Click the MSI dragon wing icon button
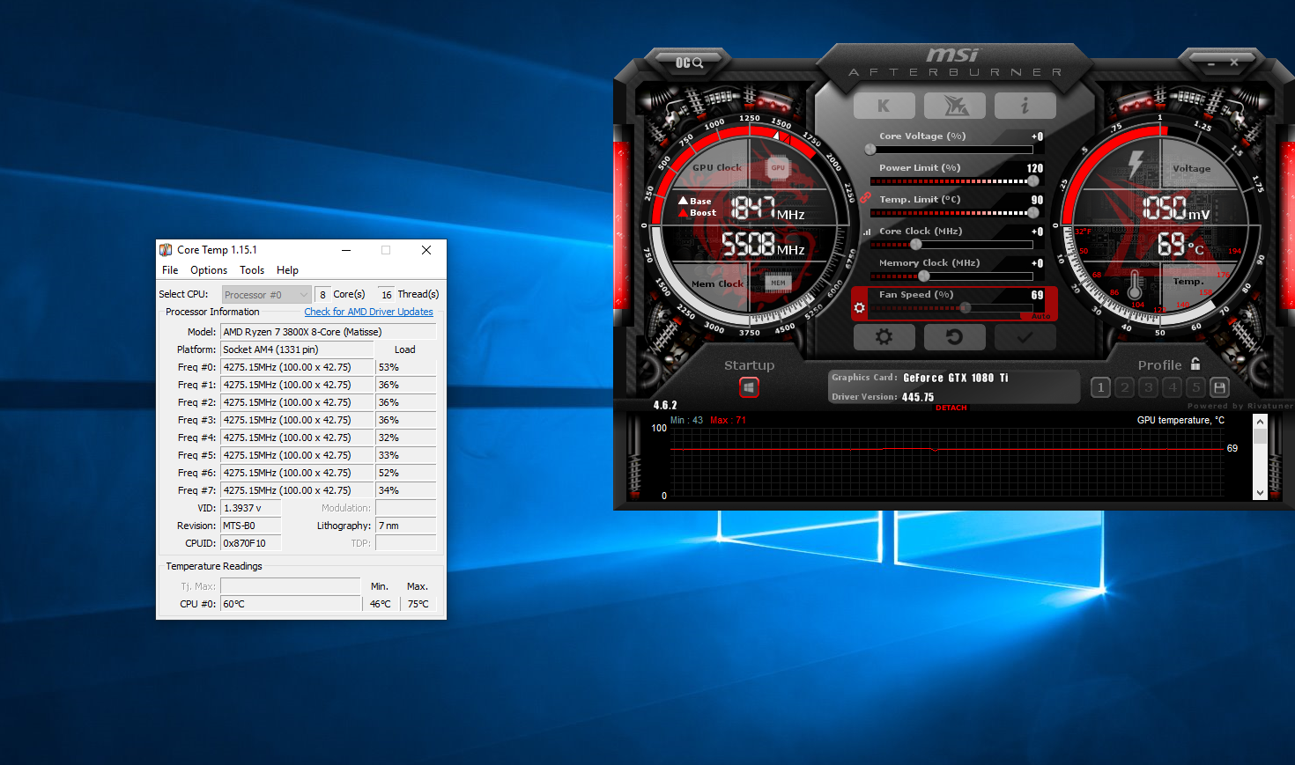 pos(955,106)
